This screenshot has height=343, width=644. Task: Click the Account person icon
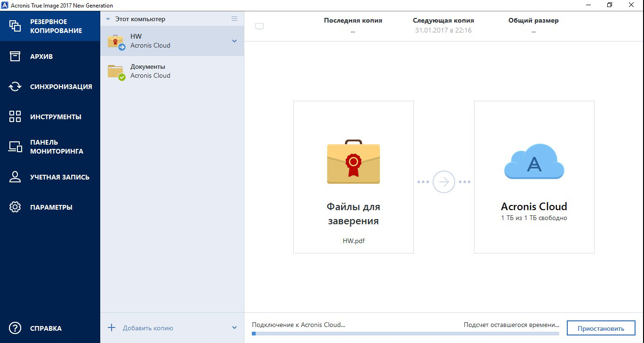click(x=15, y=177)
